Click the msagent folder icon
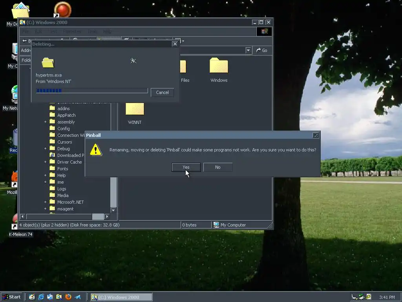Image resolution: width=402 pixels, height=302 pixels. (x=52, y=208)
